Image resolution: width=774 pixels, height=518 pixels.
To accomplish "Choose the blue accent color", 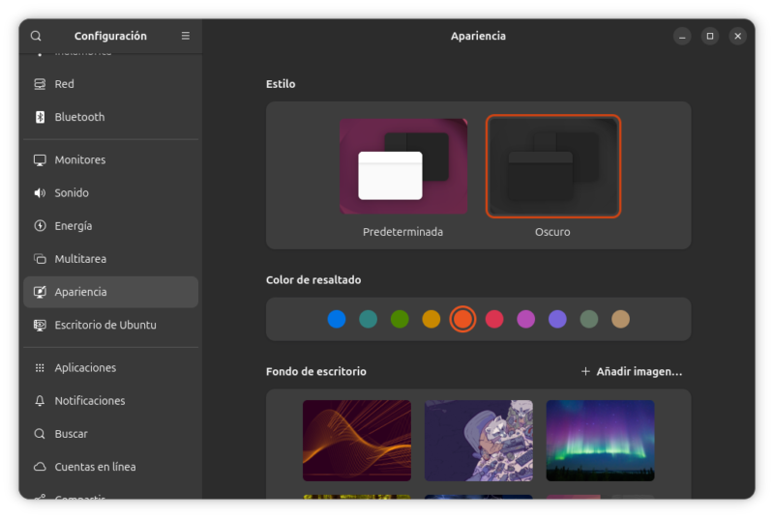I will coord(337,319).
